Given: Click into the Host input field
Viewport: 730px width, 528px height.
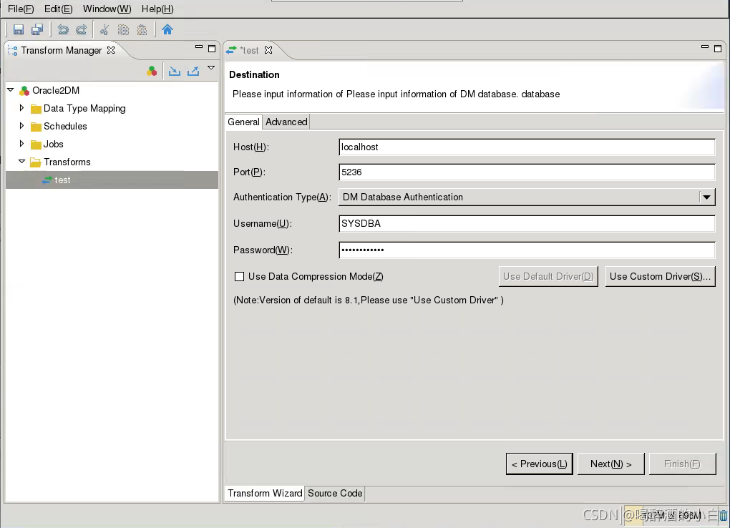Looking at the screenshot, I should pyautogui.click(x=527, y=147).
